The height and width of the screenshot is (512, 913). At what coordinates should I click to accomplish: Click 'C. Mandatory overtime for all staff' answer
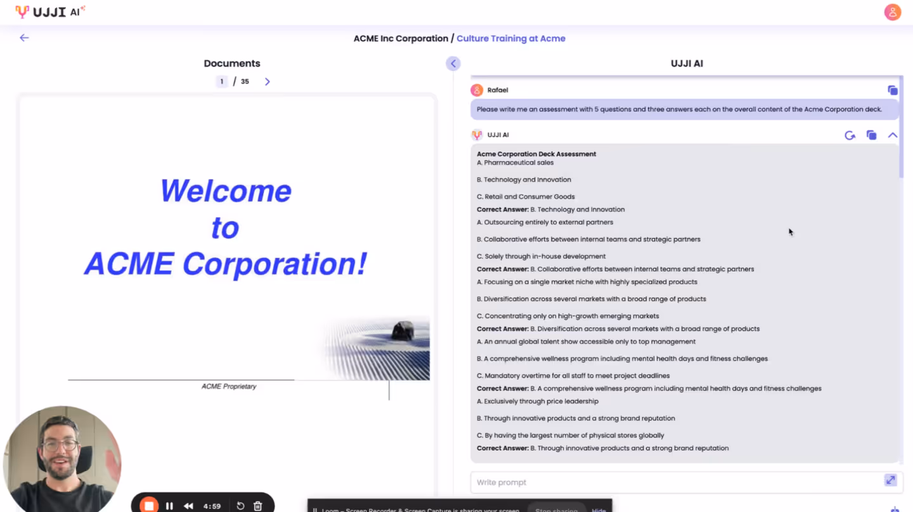pyautogui.click(x=573, y=376)
